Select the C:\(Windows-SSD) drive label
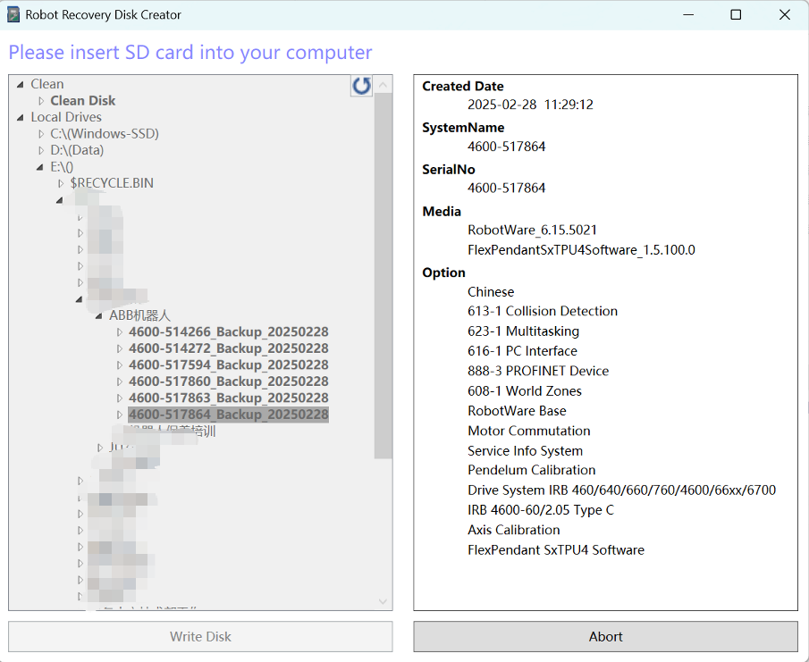This screenshot has width=809, height=662. point(105,133)
